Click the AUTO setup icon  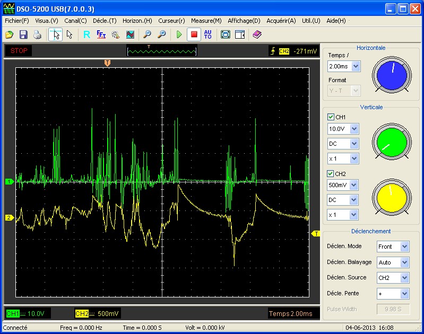(207, 34)
